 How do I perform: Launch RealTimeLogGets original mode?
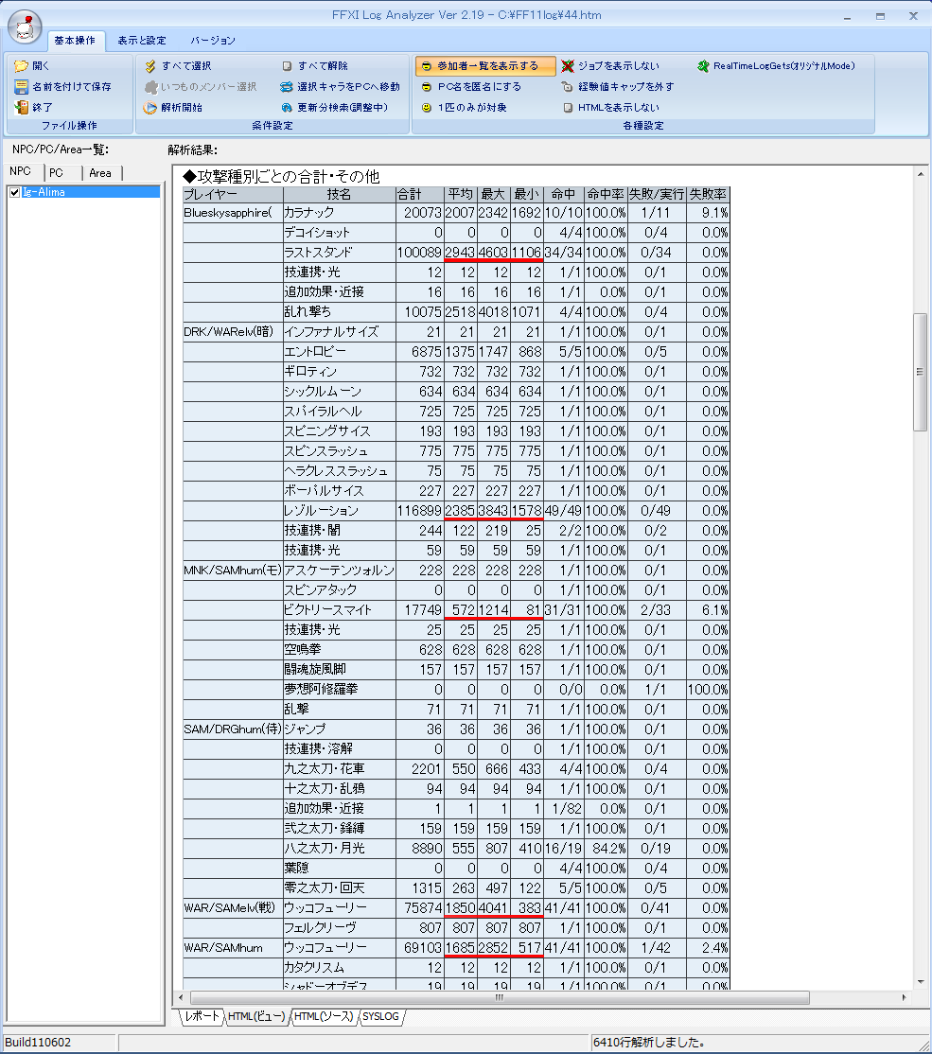(704, 66)
